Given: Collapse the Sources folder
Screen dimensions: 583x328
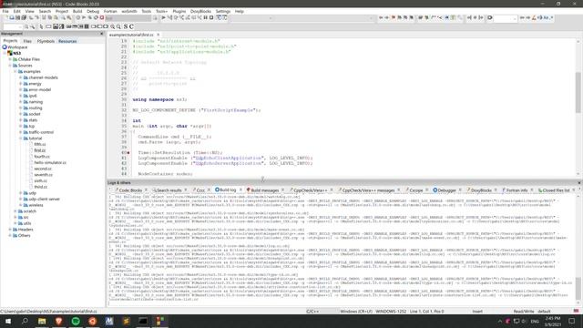Looking at the screenshot, I should (10, 66).
